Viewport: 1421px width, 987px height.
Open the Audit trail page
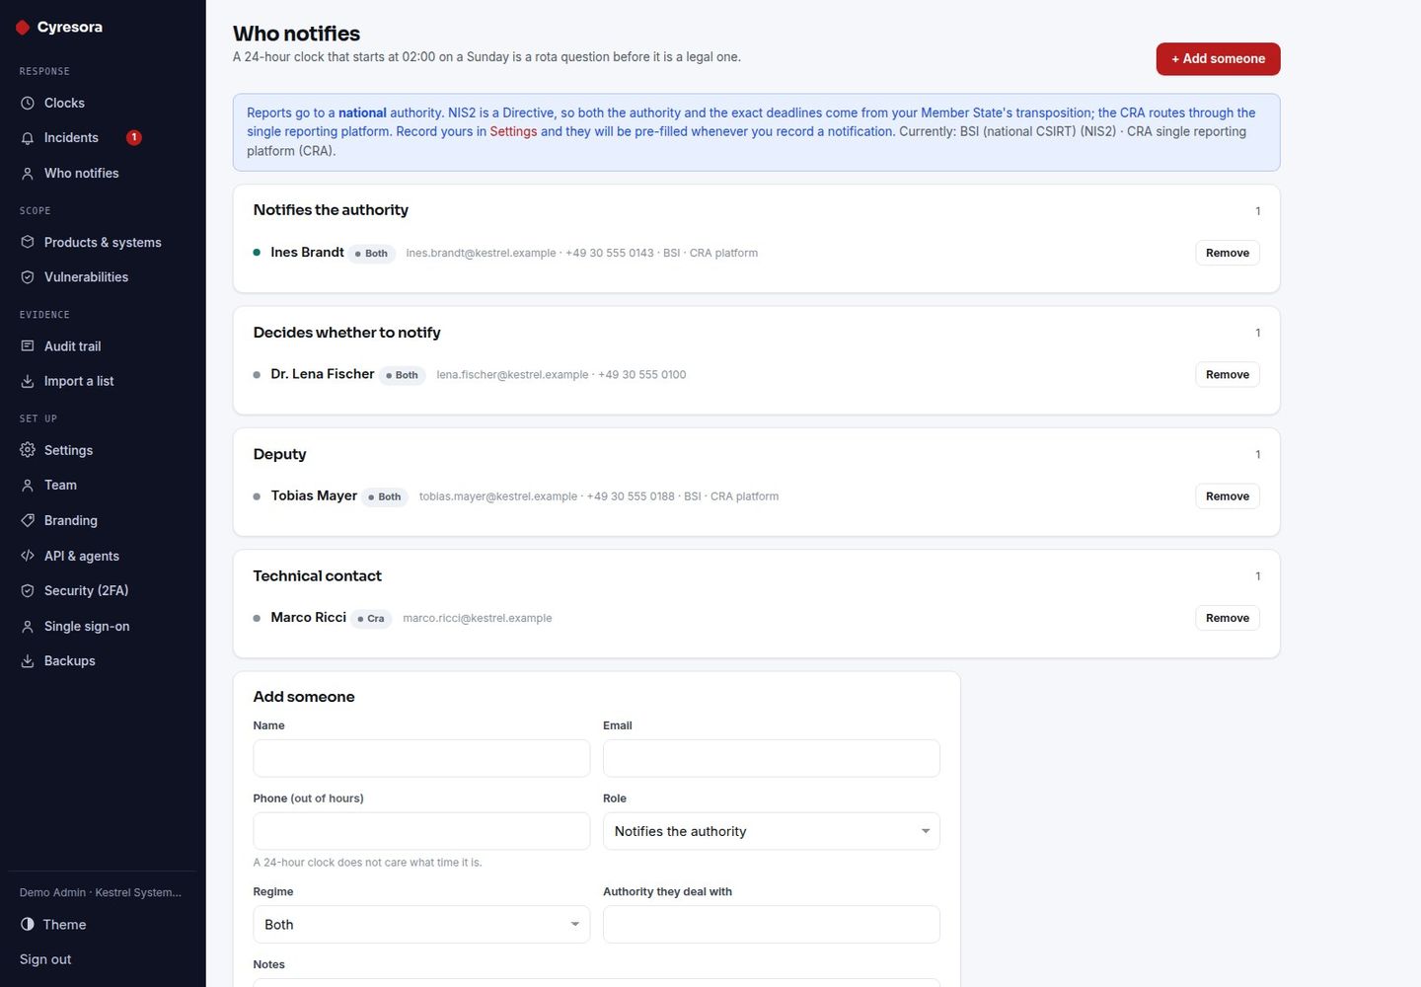[103, 346]
